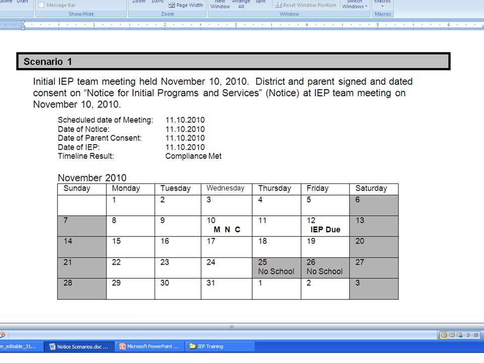The height and width of the screenshot is (363, 484).
Task: Click Arrange All windows
Action: pos(241,4)
